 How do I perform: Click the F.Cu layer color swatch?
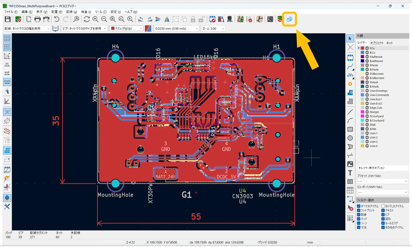362,48
